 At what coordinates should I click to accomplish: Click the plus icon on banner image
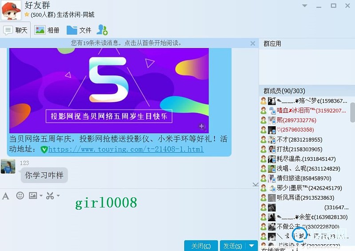(x=201, y=126)
